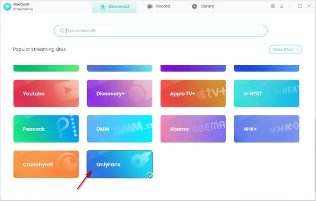316x201 pixels.
Task: Close the FlixiCam window
Action: 309,6
